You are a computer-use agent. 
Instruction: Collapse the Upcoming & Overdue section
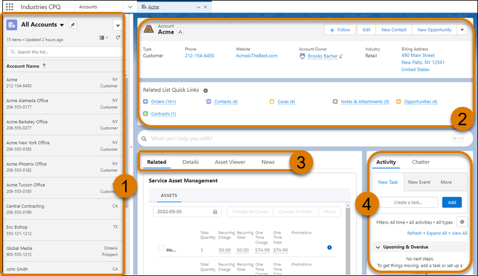pyautogui.click(x=378, y=248)
